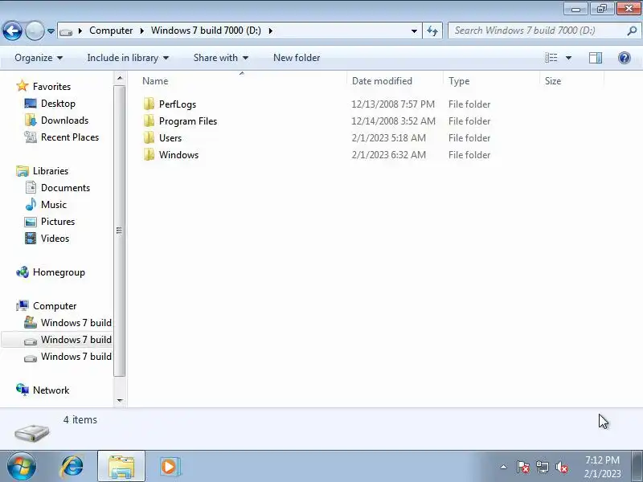This screenshot has width=643, height=482.
Task: Create a New folder
Action: pyautogui.click(x=297, y=58)
